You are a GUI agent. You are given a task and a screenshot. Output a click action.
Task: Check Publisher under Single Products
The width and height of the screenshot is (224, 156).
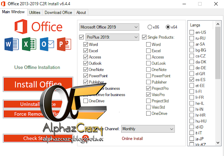click(148, 82)
